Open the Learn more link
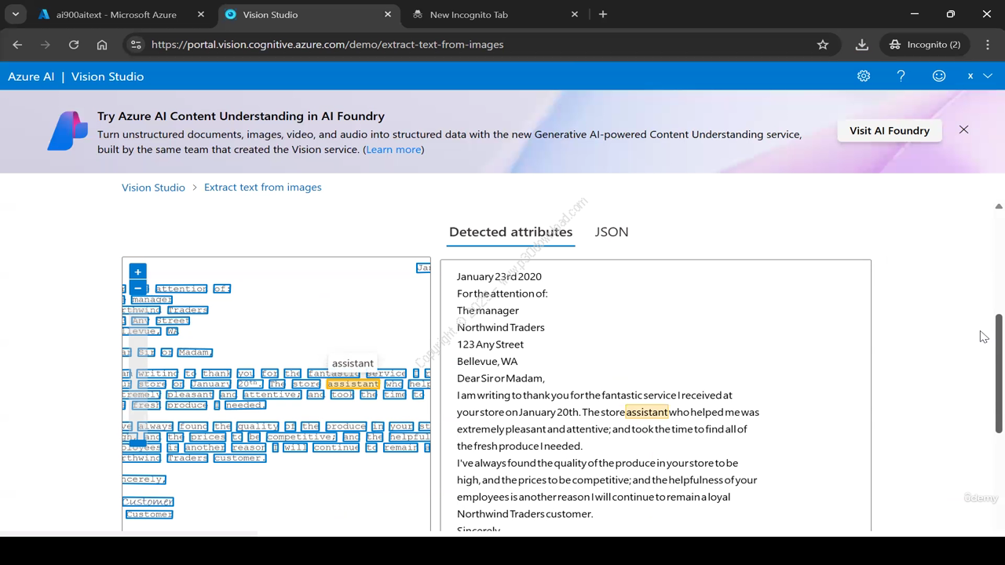Viewport: 1005px width, 565px height. 393,149
